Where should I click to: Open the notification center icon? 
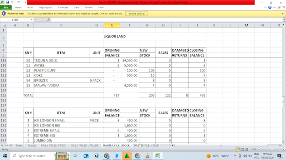tap(279, 156)
